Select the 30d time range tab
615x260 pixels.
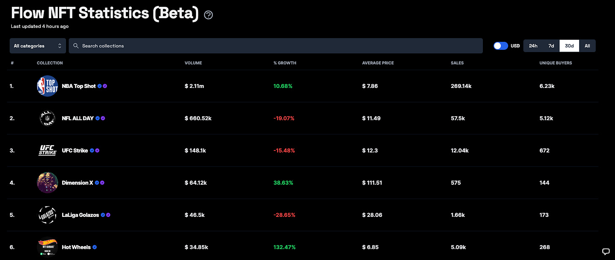pyautogui.click(x=569, y=46)
